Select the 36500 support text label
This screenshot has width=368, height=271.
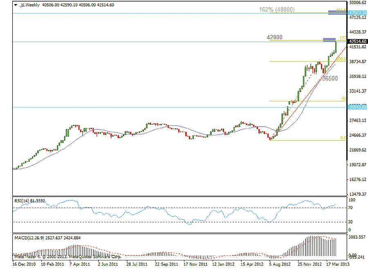(x=330, y=78)
